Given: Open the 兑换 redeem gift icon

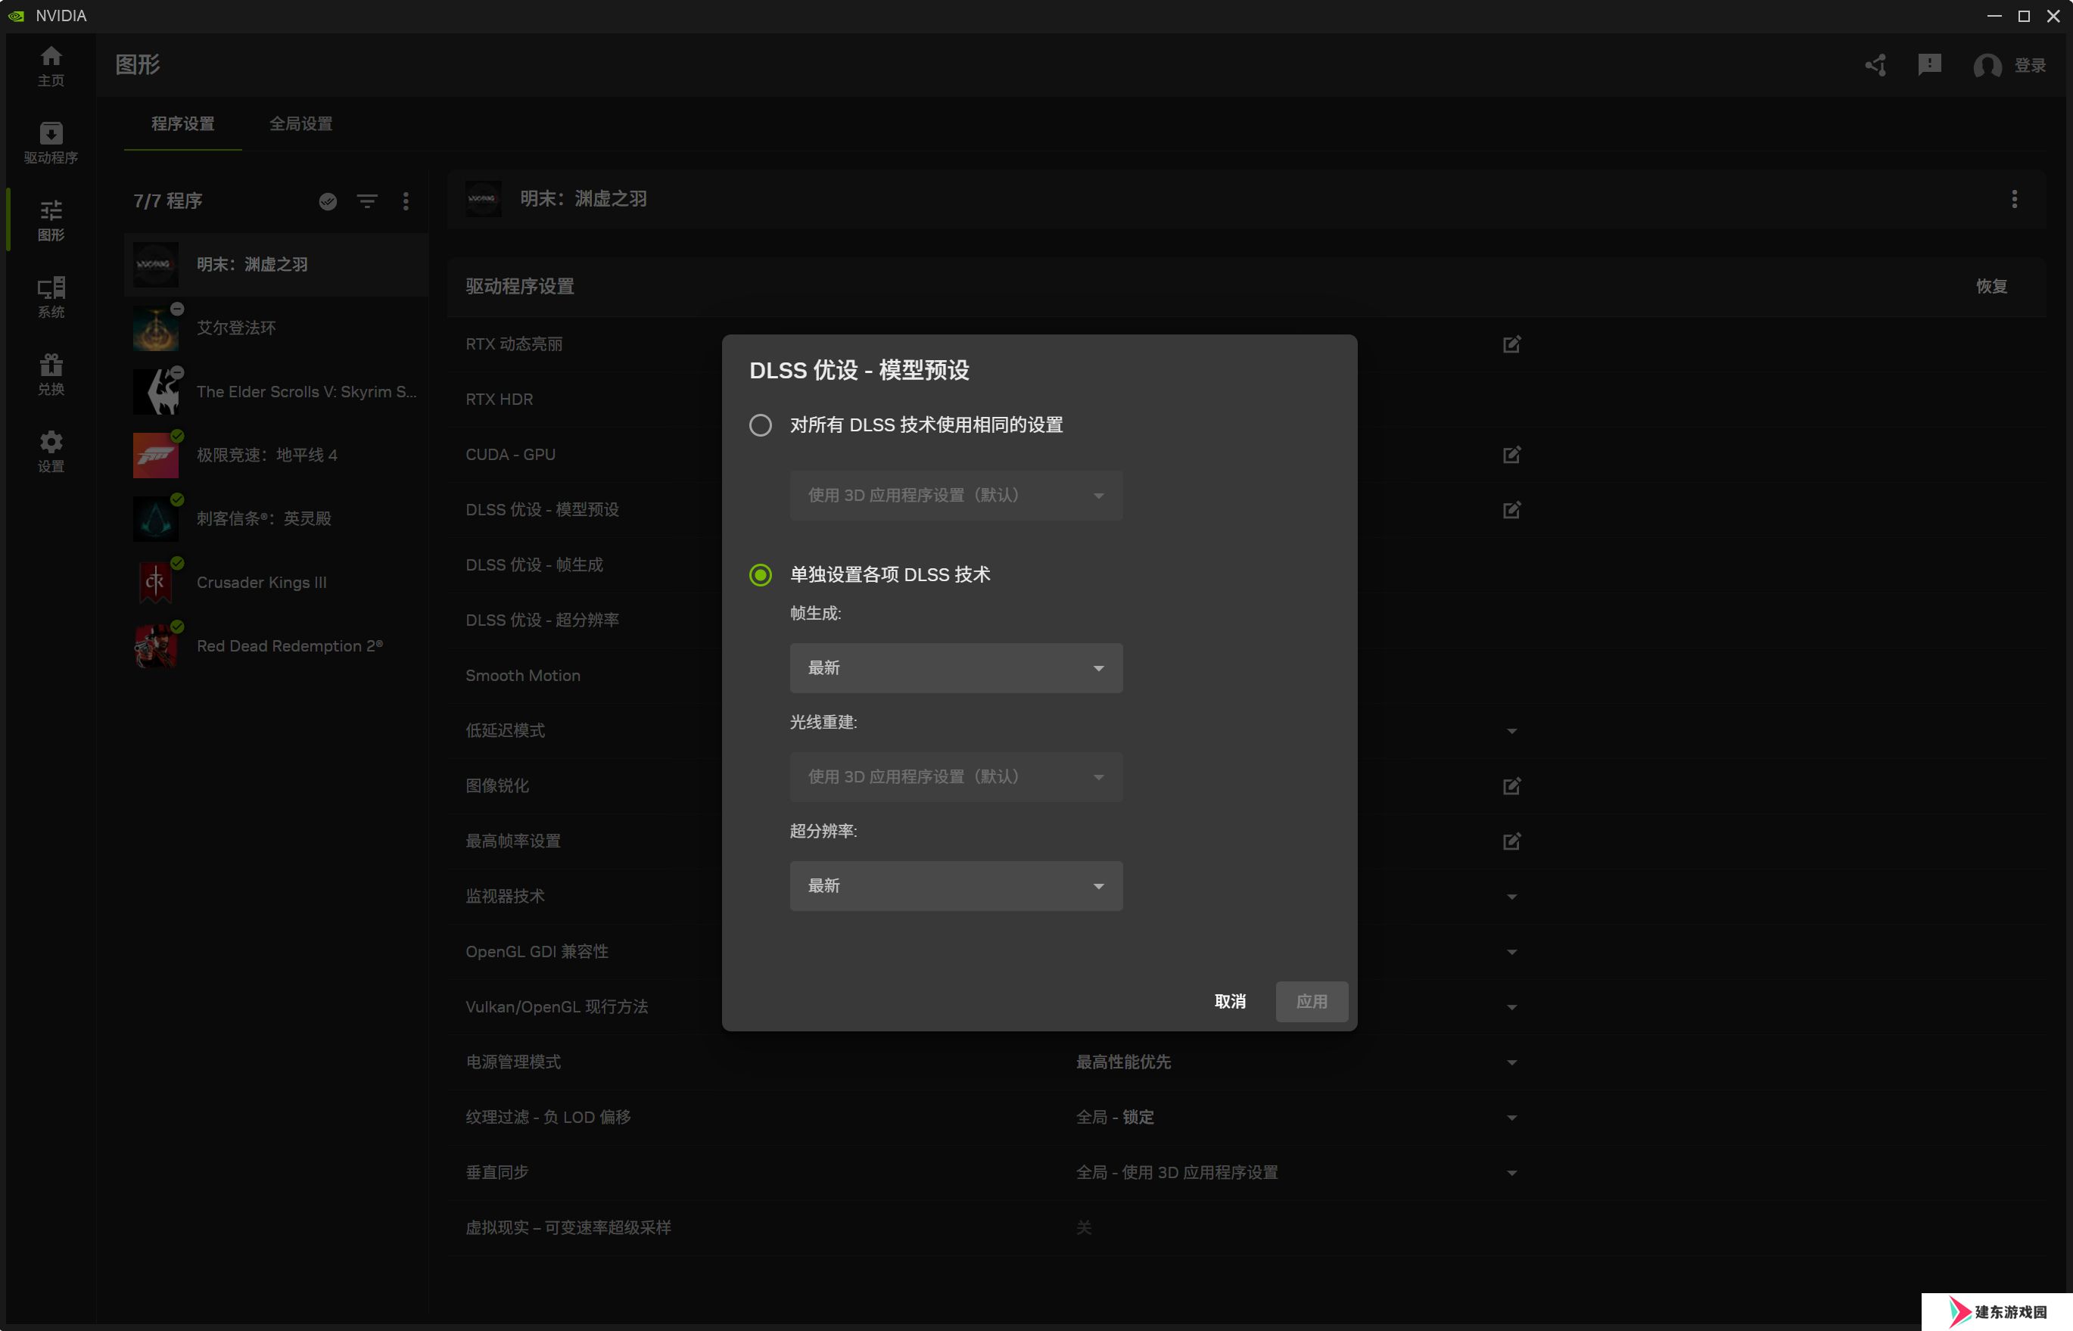Looking at the screenshot, I should 51,375.
